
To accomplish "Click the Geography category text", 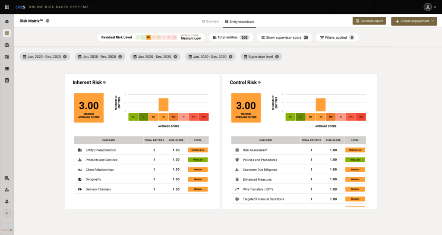I will coord(93,179).
